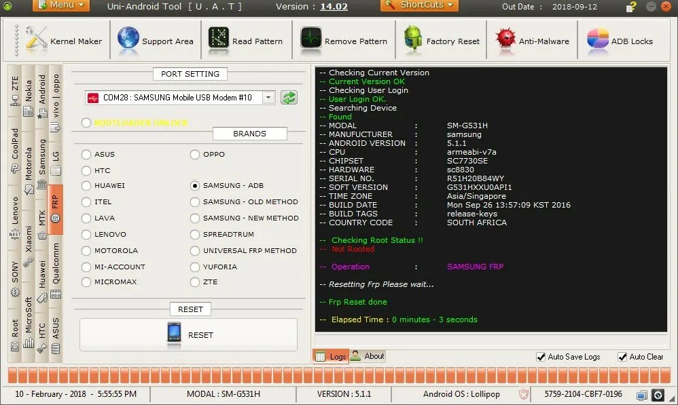The image size is (678, 405).
Task: Open the Motorola side tab
Action: coord(29,170)
